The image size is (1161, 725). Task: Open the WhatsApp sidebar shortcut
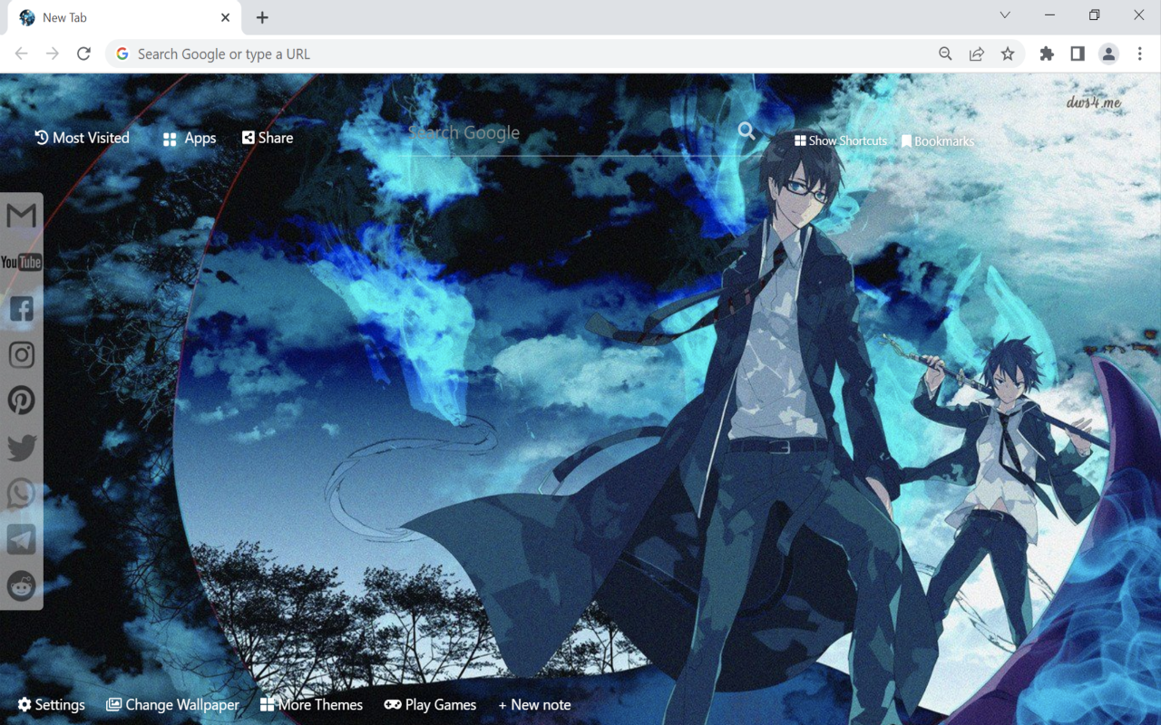pos(21,493)
